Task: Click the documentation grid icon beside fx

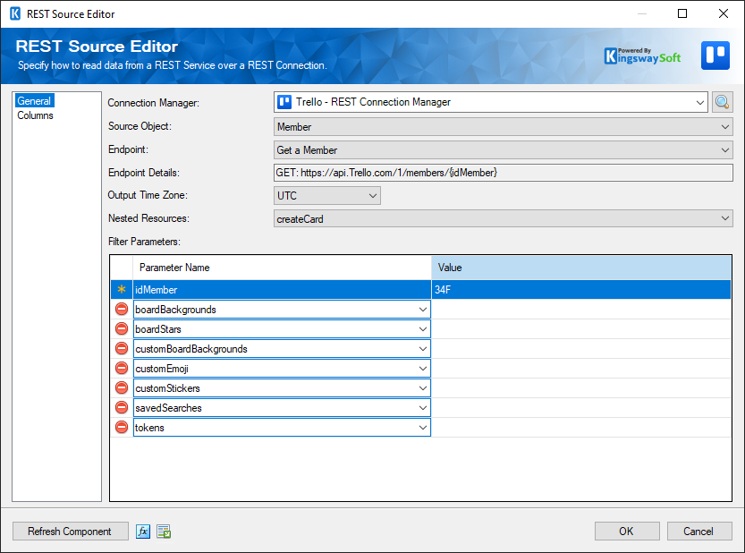Action: [x=164, y=532]
